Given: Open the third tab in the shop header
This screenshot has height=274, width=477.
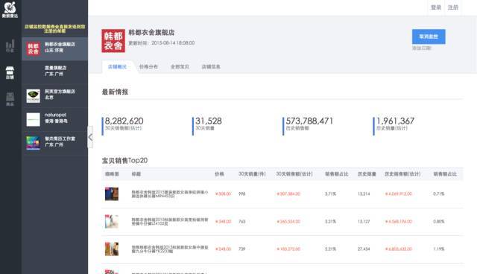Looking at the screenshot, I should point(180,66).
